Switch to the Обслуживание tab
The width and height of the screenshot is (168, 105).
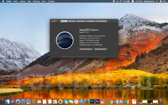coord(102,21)
